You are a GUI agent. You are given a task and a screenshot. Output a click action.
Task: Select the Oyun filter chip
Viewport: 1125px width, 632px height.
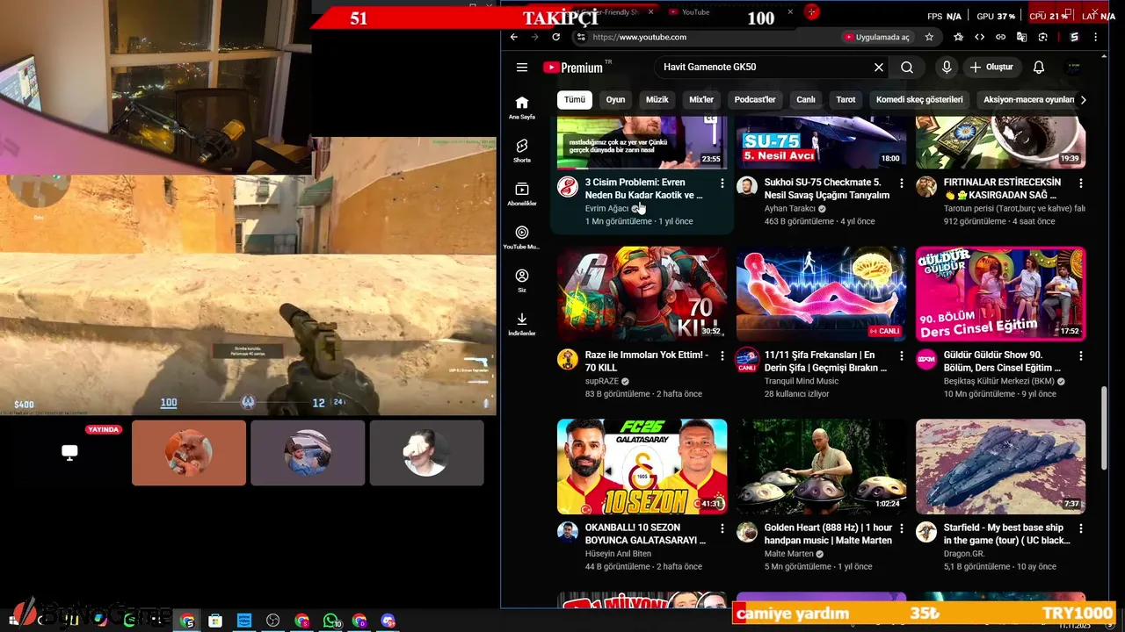[x=615, y=100]
